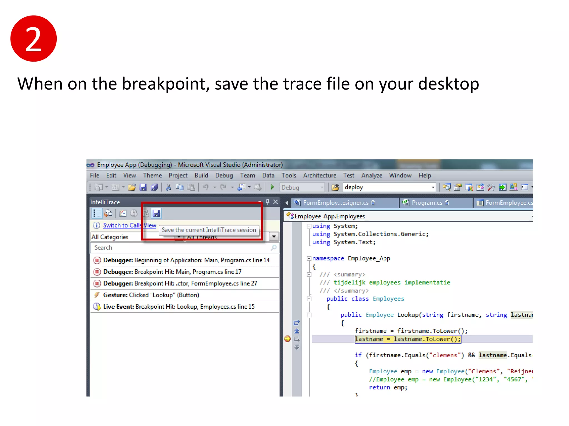Screen dimensions: 569x426
Task: Open the Team menu
Action: tap(248, 175)
